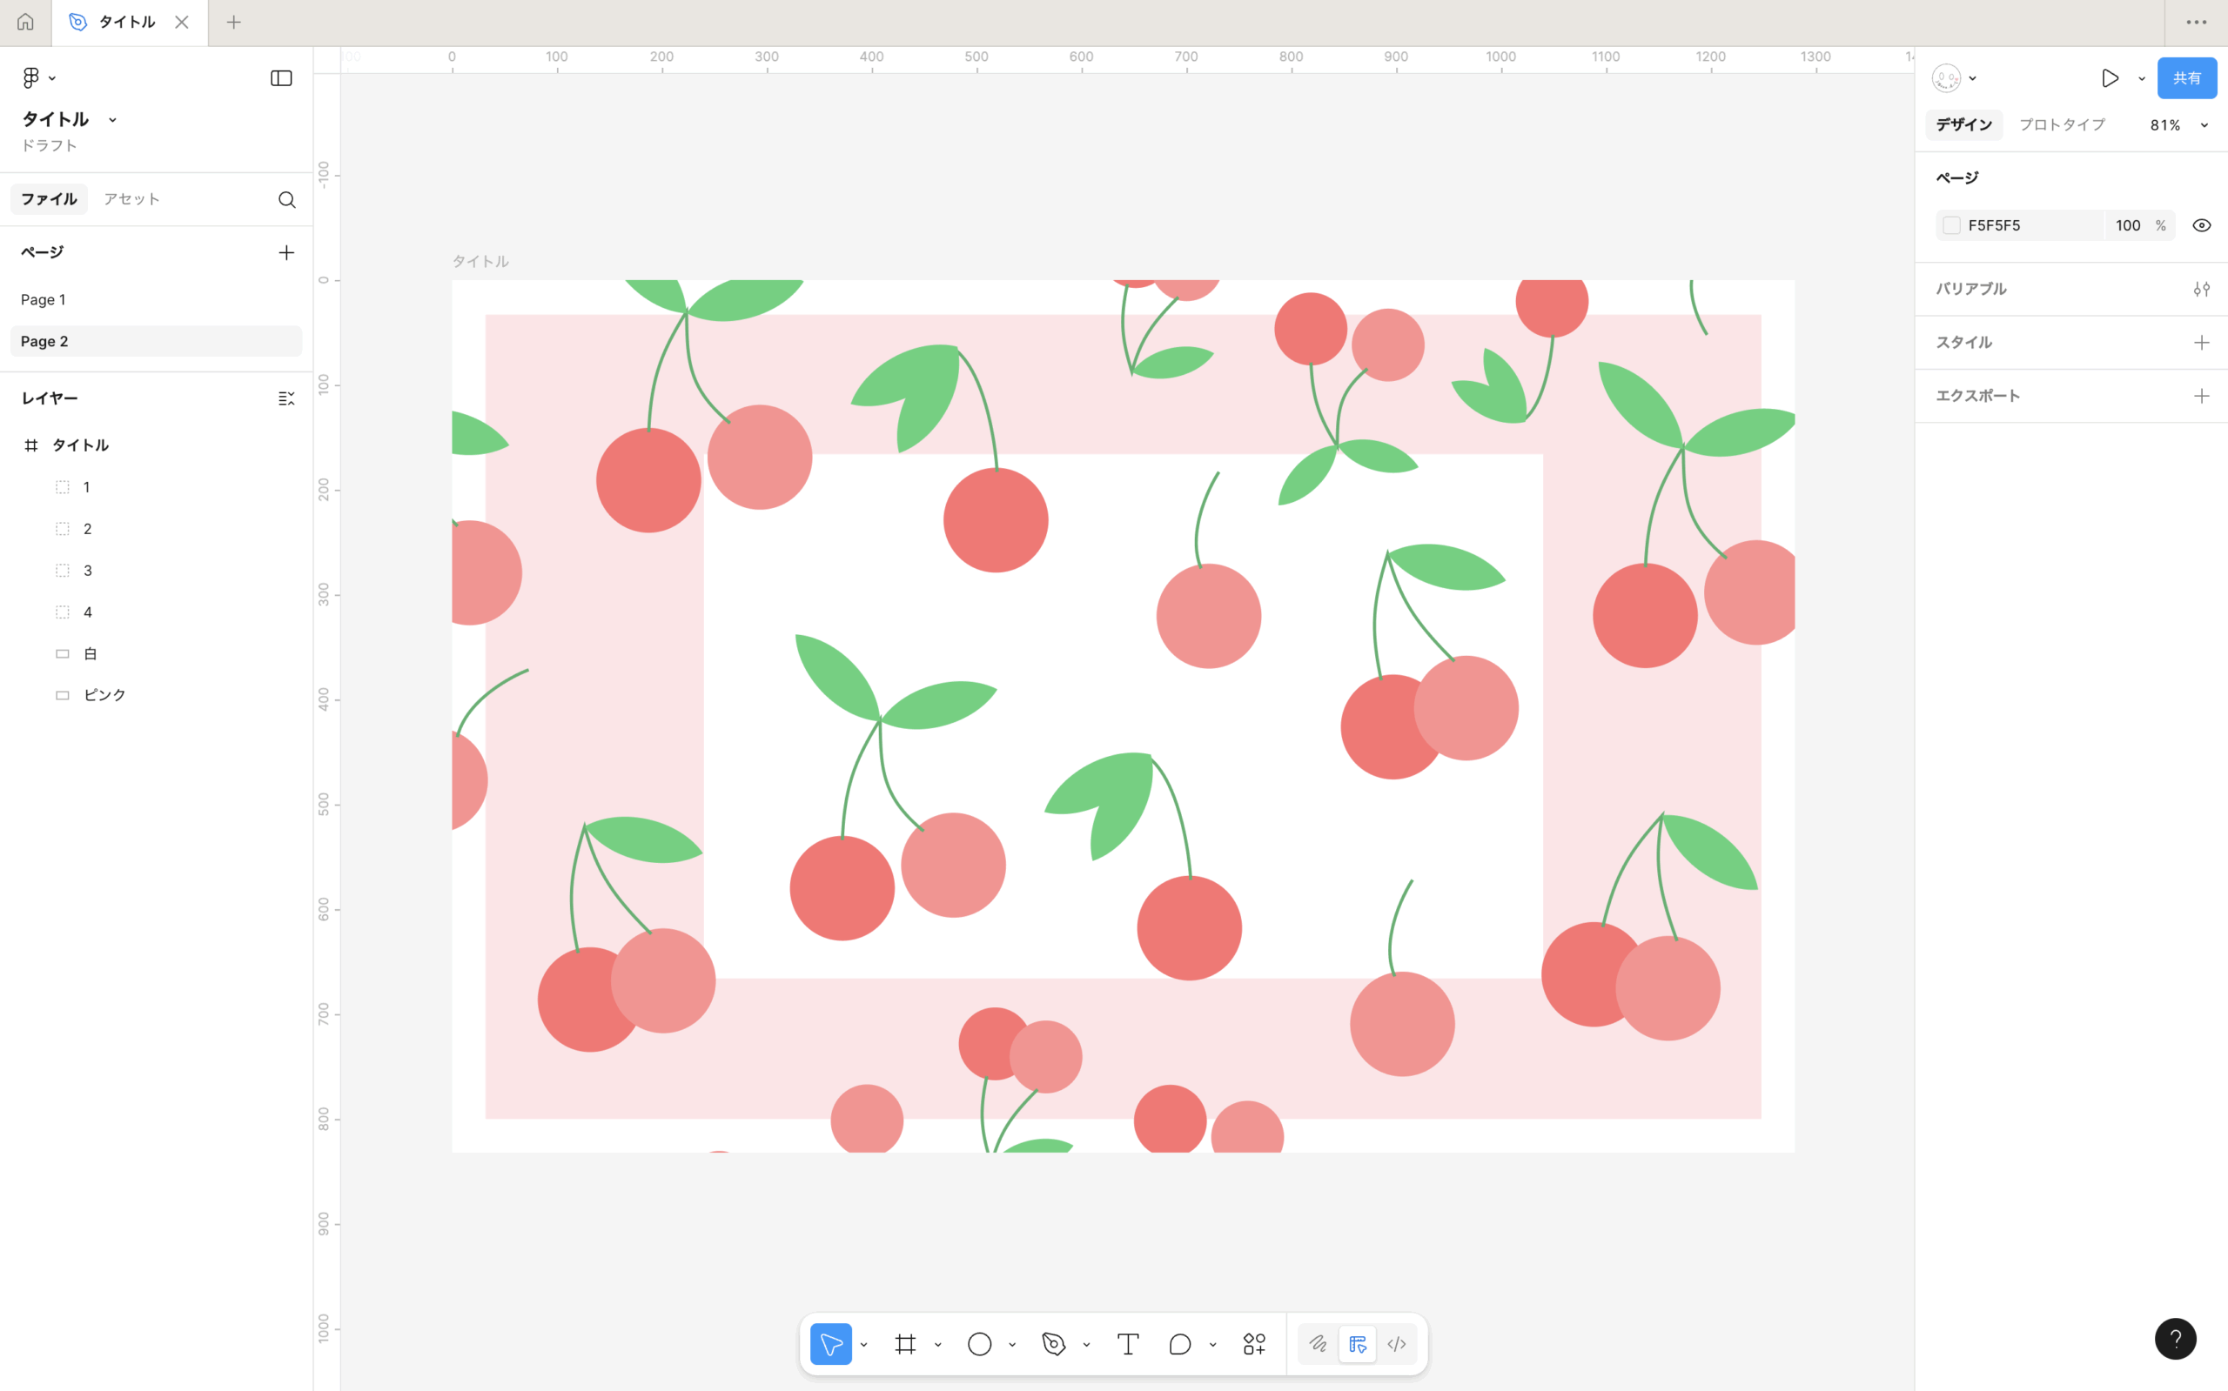Click the F5F5F5 page color swatch
Screen dimensions: 2228x1391
click(x=1952, y=225)
